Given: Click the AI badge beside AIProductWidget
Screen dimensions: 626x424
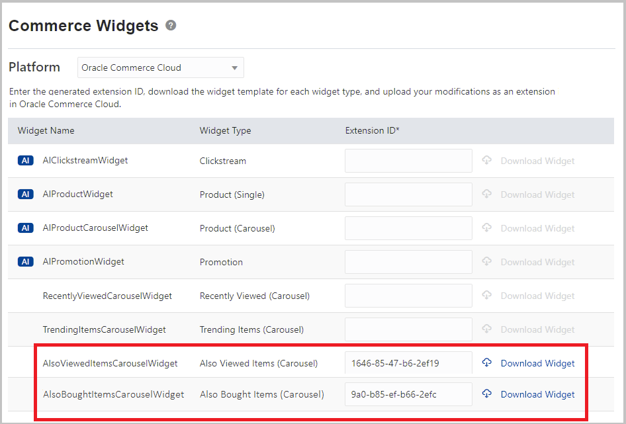Looking at the screenshot, I should 26,194.
